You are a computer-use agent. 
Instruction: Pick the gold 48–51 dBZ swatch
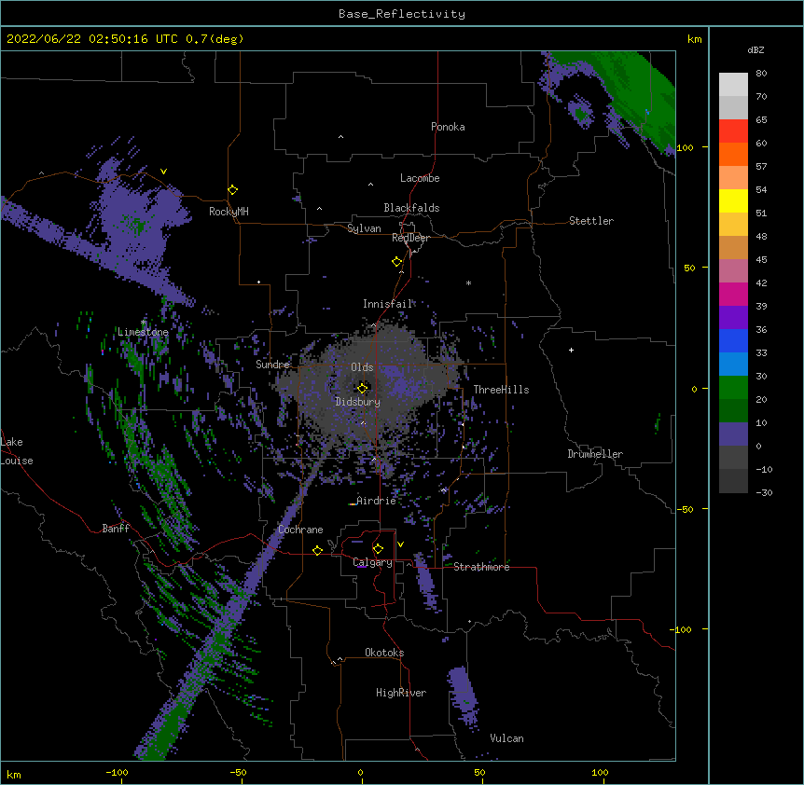coord(733,225)
